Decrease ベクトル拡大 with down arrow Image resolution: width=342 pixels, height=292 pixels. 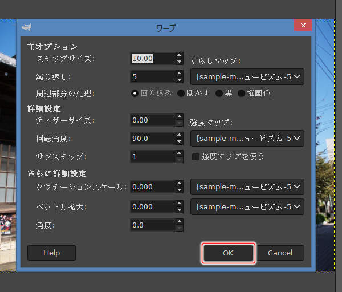pos(180,210)
